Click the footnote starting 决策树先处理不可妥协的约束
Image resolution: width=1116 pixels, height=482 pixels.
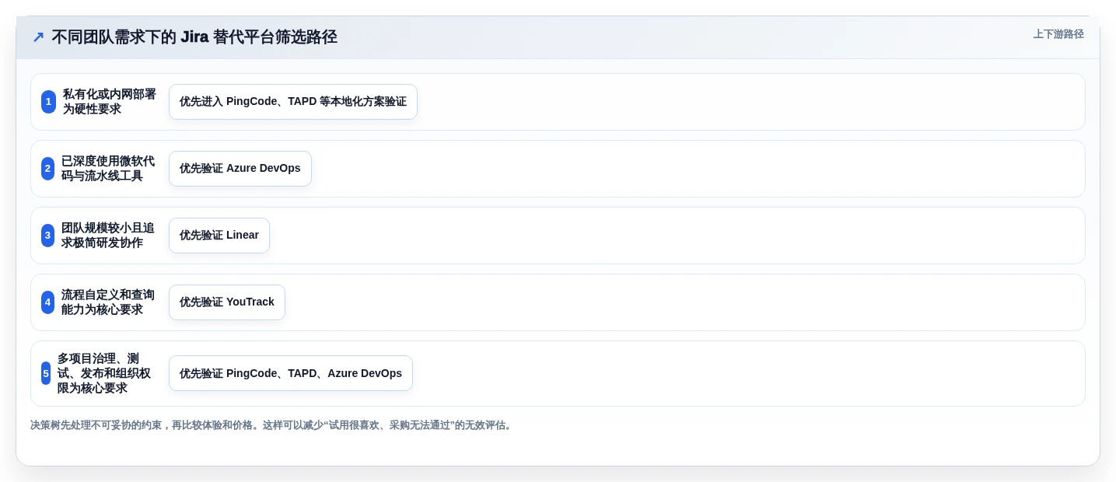271,425
